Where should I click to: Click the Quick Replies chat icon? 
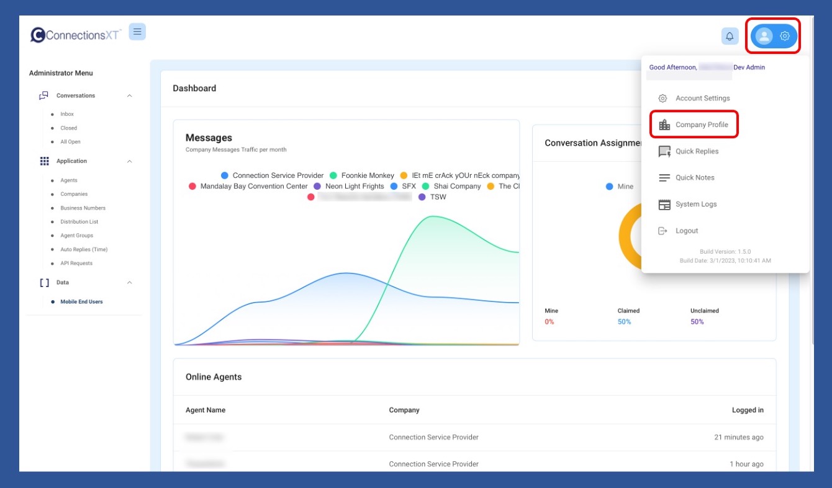[664, 151]
